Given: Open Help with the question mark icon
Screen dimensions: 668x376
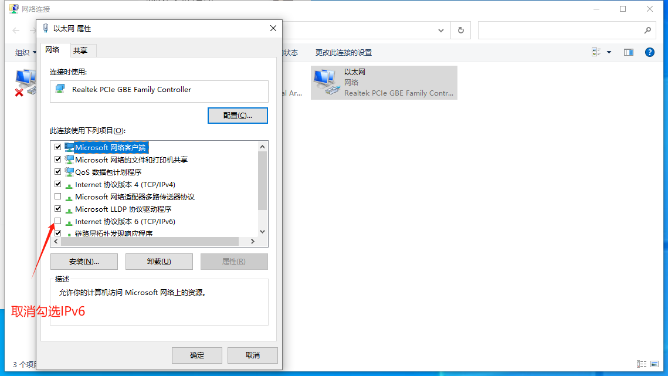Looking at the screenshot, I should coord(649,52).
